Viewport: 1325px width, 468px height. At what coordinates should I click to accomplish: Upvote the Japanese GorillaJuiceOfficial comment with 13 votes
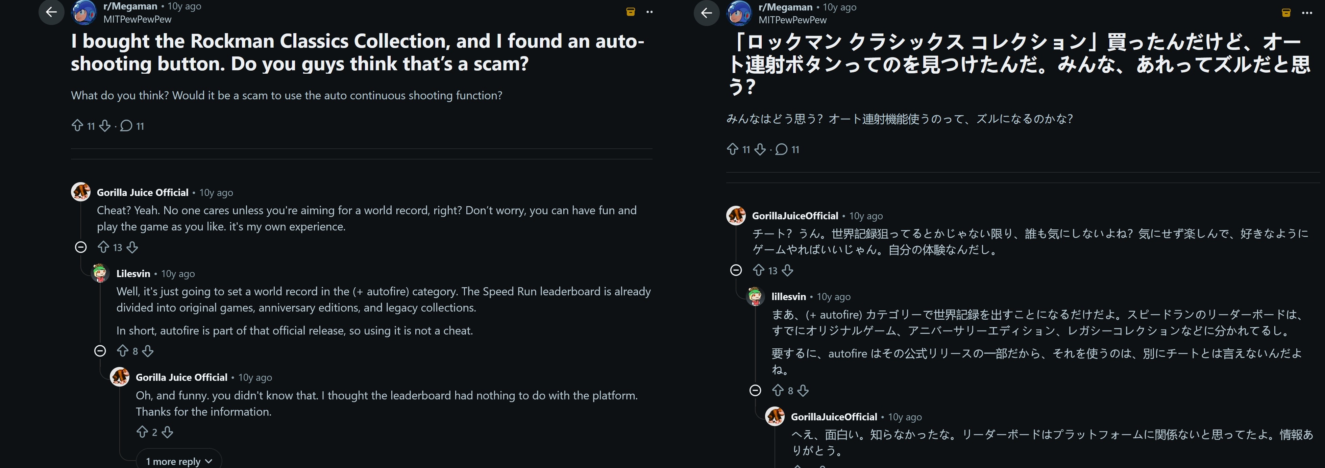coord(758,270)
